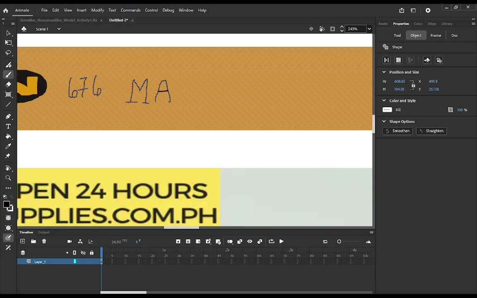The height and width of the screenshot is (298, 477).
Task: Add camera layer in timeline
Action: [70, 241]
